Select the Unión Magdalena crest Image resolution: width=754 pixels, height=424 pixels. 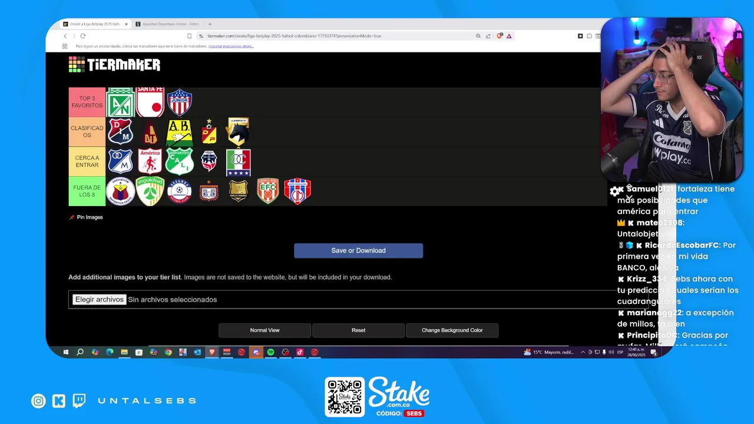point(297,191)
